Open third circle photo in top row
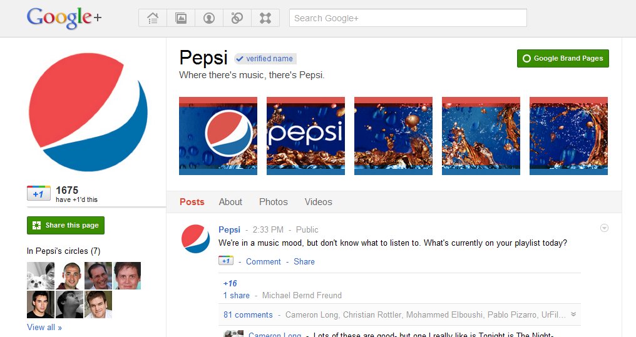 [x=98, y=276]
